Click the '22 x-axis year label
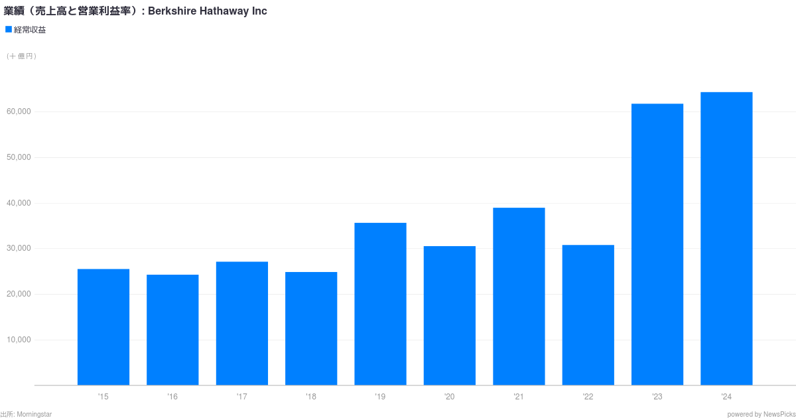This screenshot has width=796, height=418. [x=588, y=397]
